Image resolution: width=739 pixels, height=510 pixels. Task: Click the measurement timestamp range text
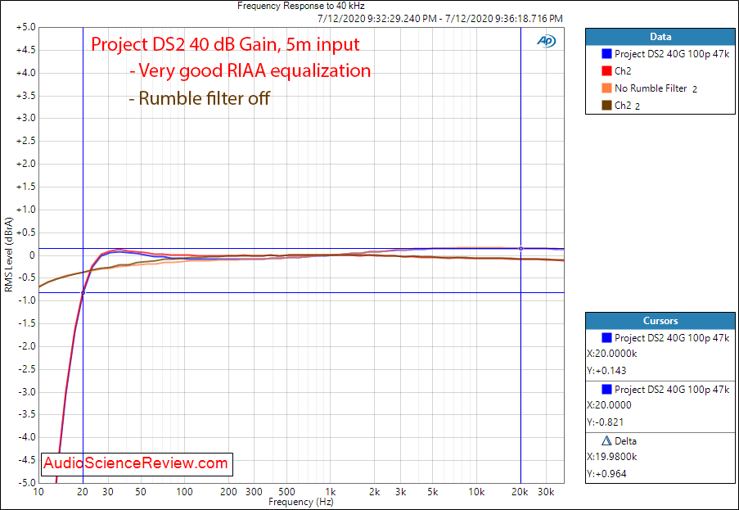pyautogui.click(x=440, y=19)
